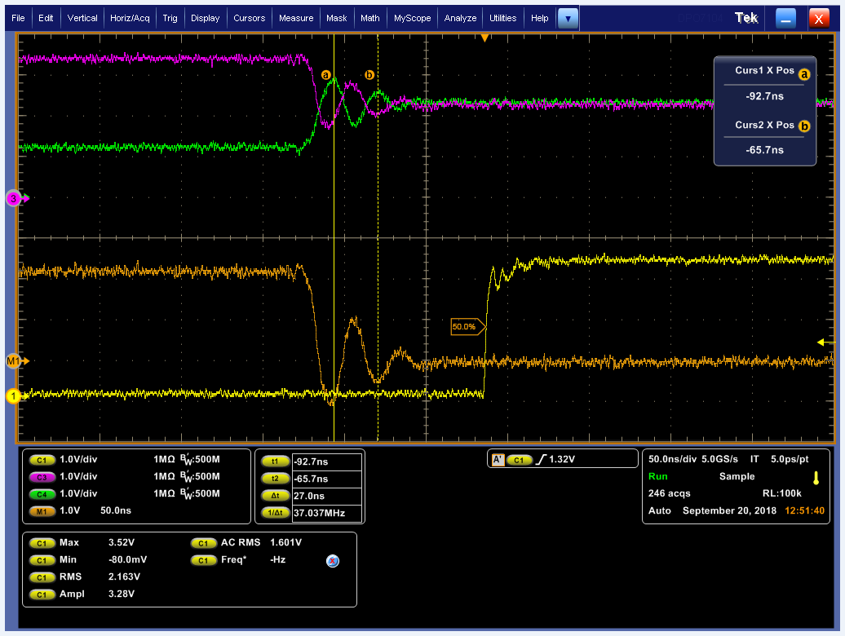Click the 50.0ns/div timebase readout

tap(672, 459)
